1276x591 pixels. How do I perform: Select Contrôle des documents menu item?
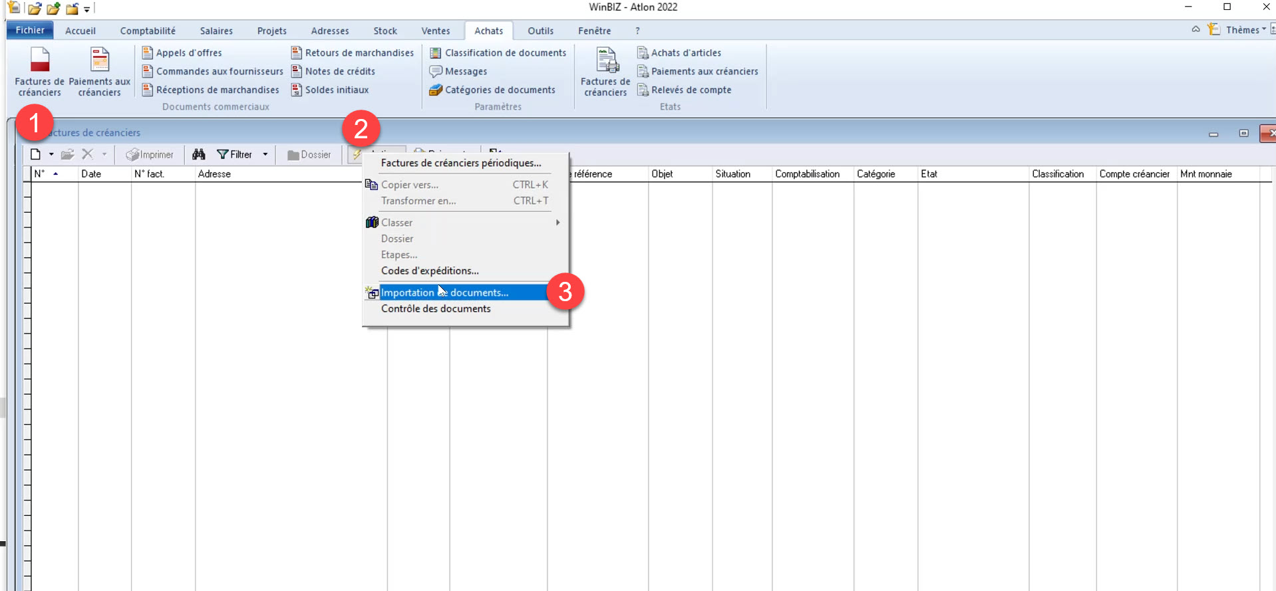pyautogui.click(x=466, y=308)
